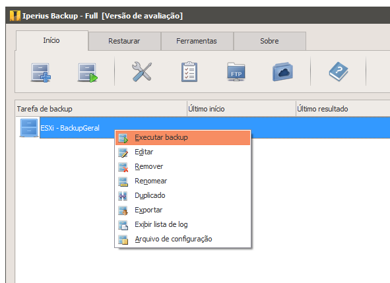Click the icon beside Exportar
The width and height of the screenshot is (390, 283).
[123, 210]
